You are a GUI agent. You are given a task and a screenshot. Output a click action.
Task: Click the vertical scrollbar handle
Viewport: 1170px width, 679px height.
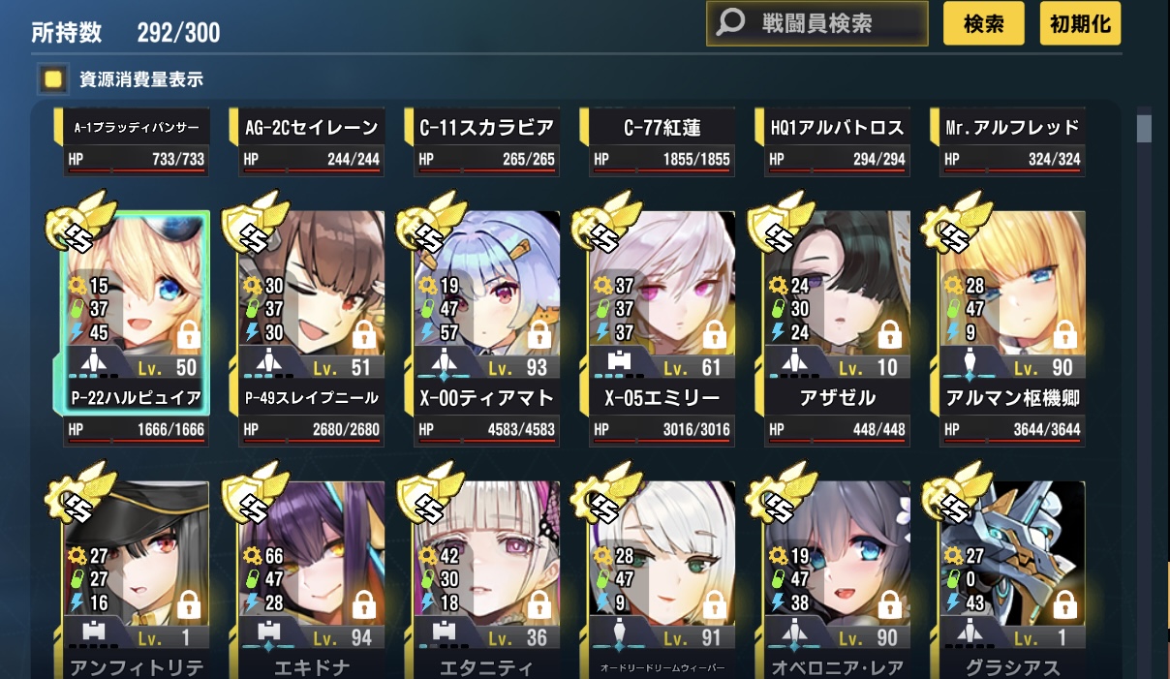point(1144,128)
